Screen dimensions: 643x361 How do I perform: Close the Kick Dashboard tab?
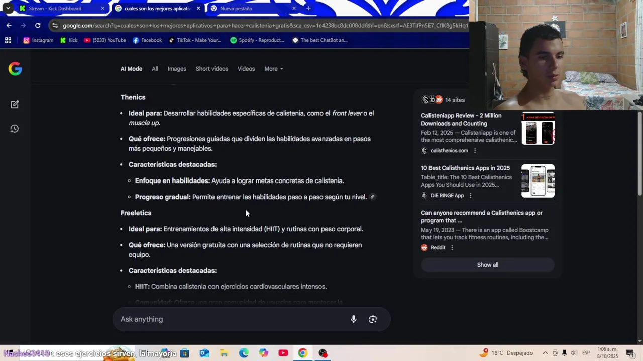(x=103, y=8)
